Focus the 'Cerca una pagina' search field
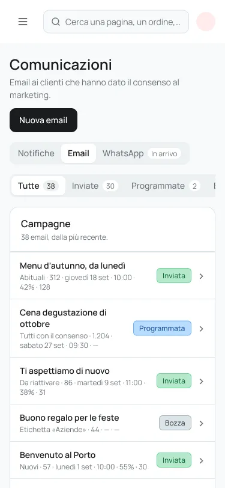The height and width of the screenshot is (488, 225). pos(116,22)
